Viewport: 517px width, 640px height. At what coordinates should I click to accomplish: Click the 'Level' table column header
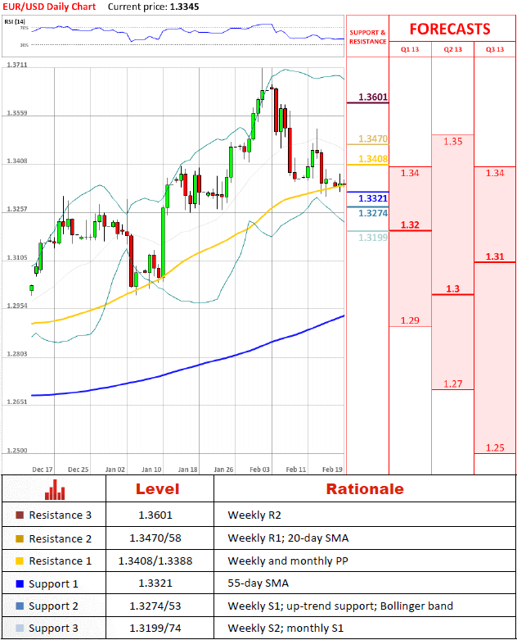tap(158, 489)
